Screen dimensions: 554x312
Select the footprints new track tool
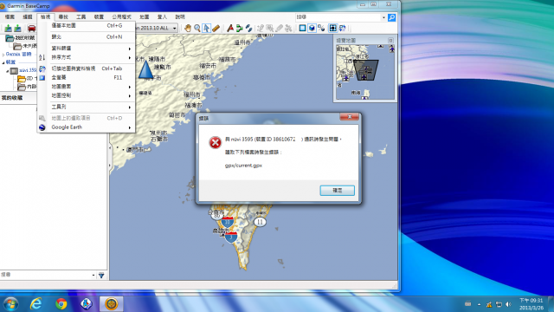[x=248, y=28]
